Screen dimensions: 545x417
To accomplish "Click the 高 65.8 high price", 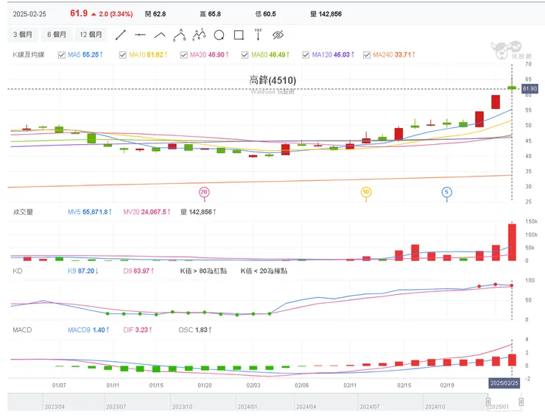I will point(211,14).
